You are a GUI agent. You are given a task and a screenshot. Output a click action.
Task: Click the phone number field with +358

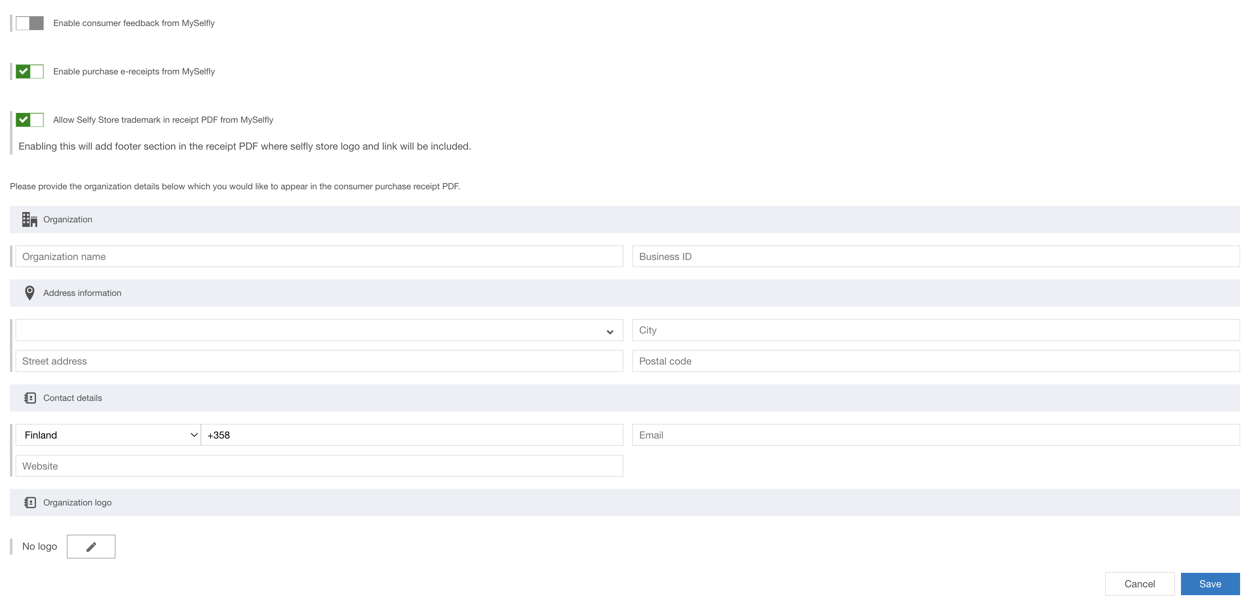point(411,435)
